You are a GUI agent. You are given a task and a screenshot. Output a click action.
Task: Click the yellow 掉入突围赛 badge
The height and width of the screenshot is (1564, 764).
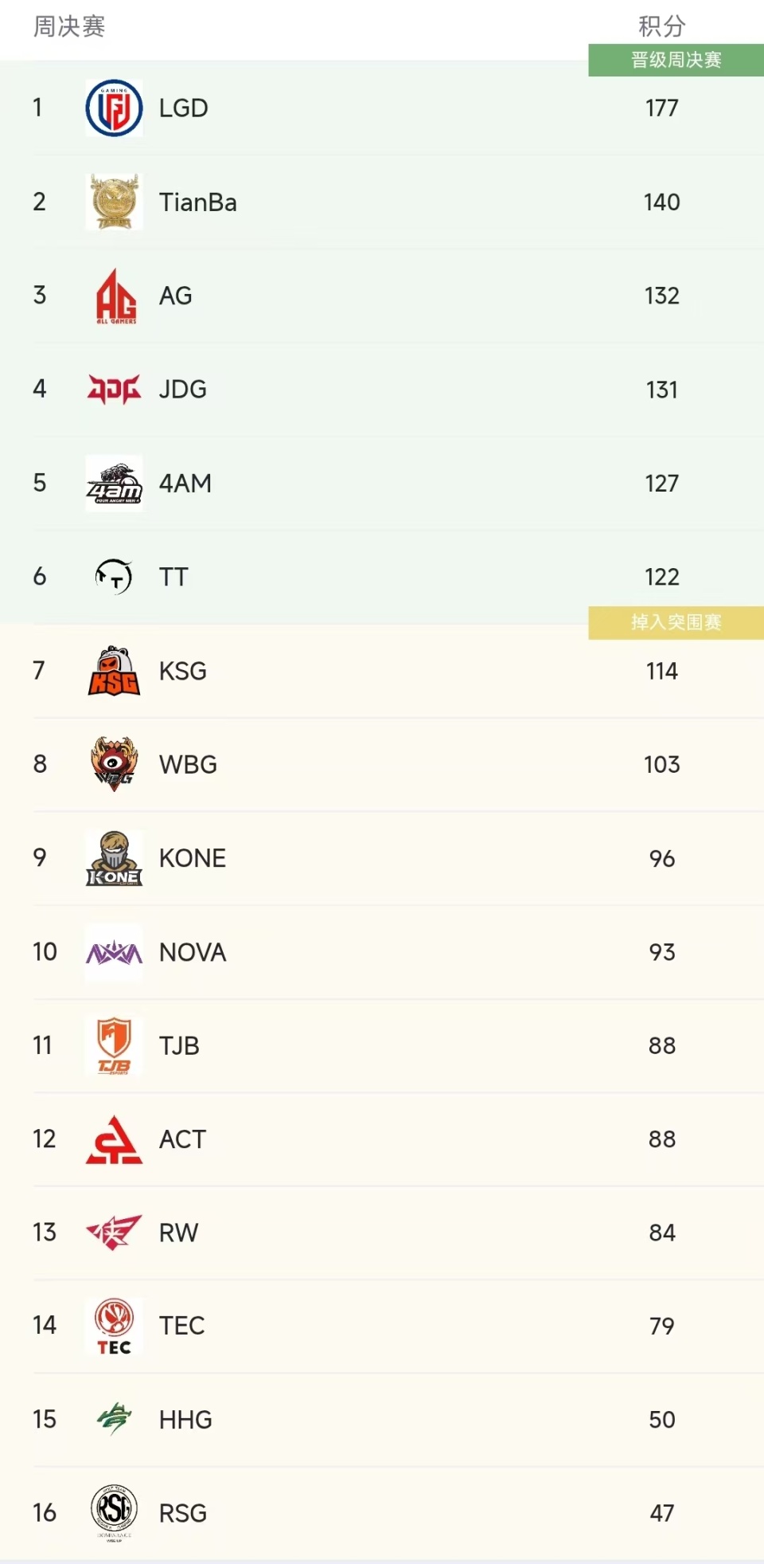pos(676,622)
